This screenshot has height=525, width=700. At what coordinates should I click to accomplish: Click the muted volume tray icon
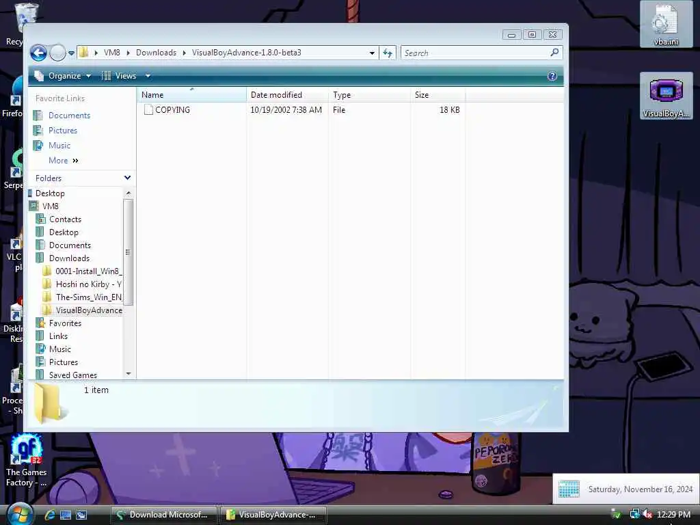647,514
